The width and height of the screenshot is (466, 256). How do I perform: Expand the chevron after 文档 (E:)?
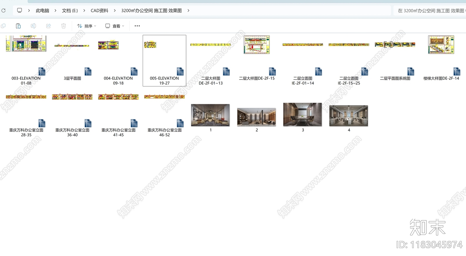84,10
